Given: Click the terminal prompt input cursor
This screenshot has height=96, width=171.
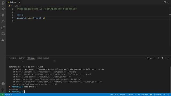Looking at the screenshot, I should click(24, 92).
